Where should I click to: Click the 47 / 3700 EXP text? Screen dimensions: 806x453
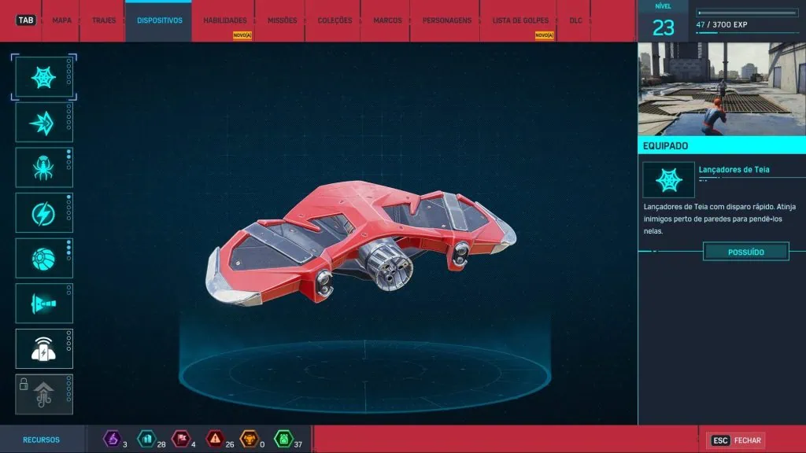722,24
